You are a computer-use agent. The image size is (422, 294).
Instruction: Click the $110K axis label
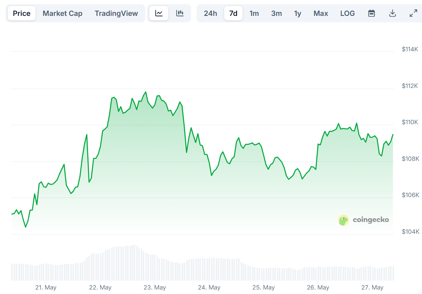410,122
